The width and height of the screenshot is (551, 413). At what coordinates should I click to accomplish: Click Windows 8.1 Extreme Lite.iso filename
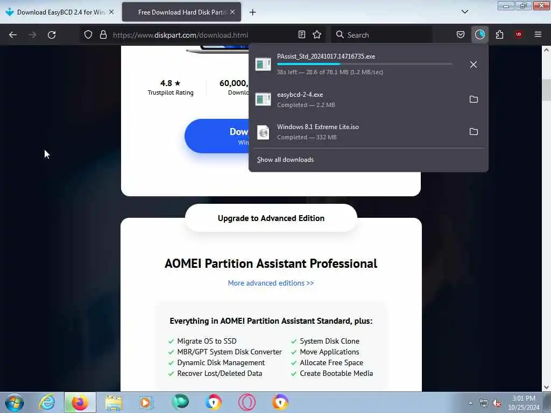[x=317, y=127]
